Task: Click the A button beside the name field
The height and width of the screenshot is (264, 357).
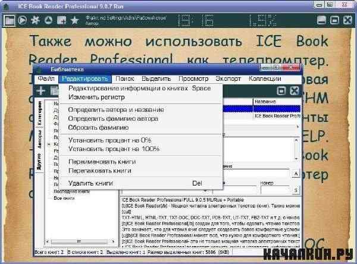Action: click(x=296, y=174)
